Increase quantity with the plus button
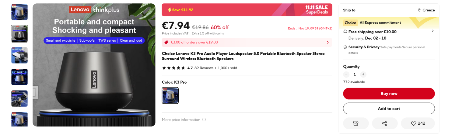The width and height of the screenshot is (459, 135). [363, 74]
